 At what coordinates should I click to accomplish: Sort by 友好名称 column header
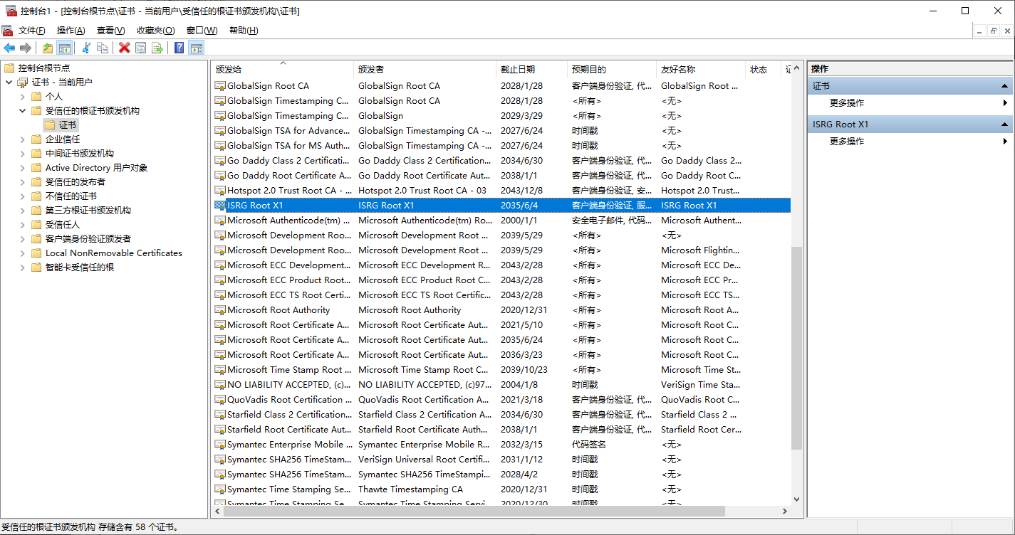701,69
